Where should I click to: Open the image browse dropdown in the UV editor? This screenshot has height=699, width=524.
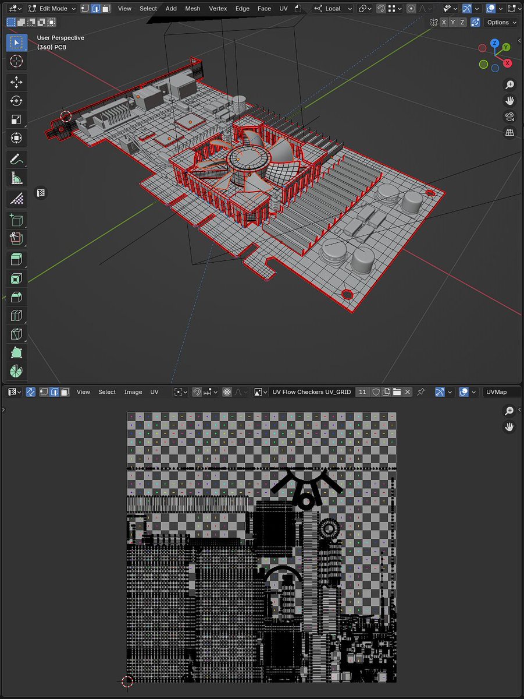click(x=262, y=392)
